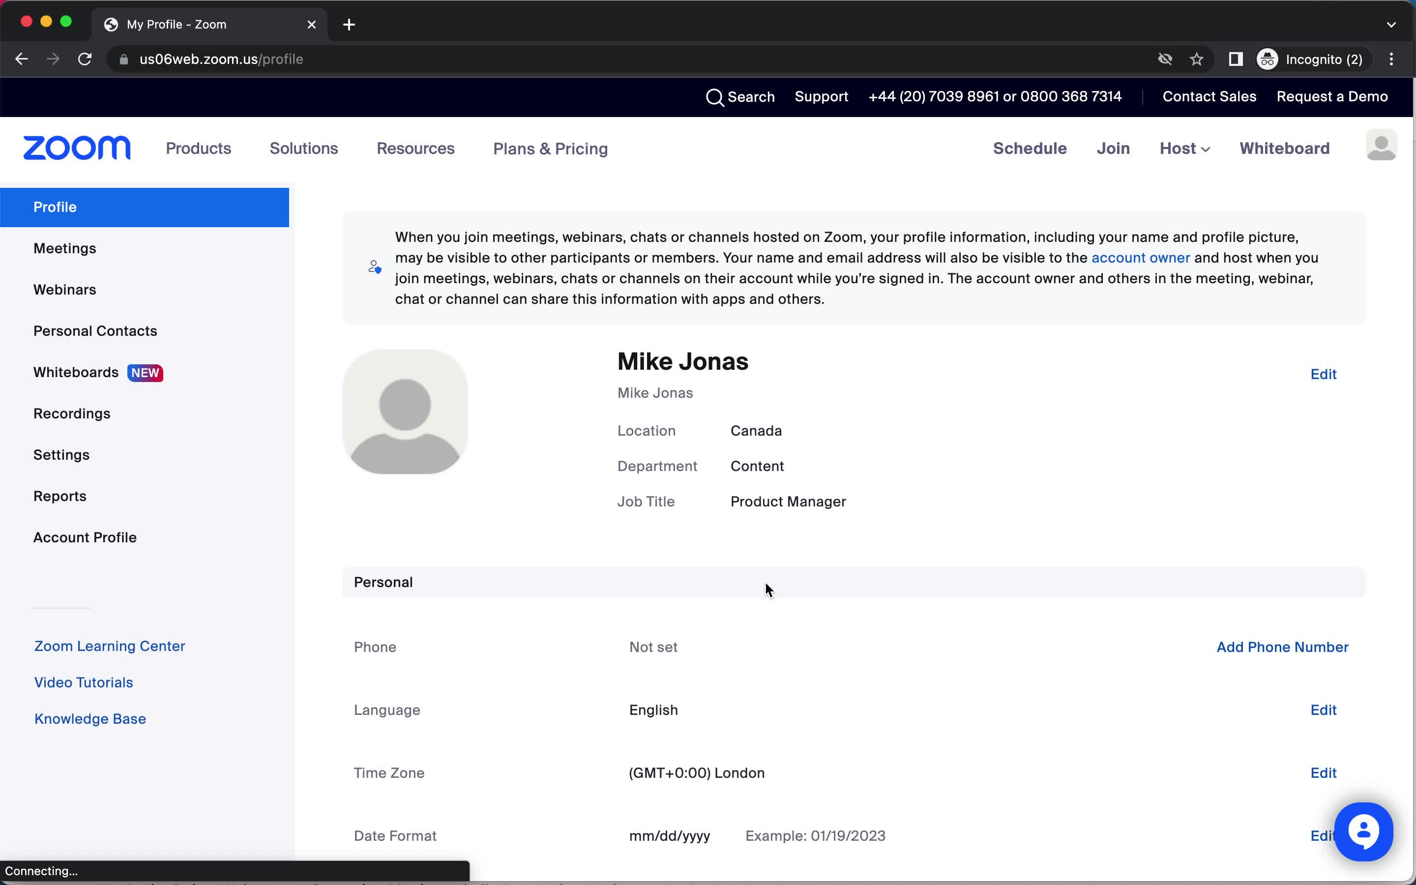The height and width of the screenshot is (885, 1416).
Task: Click Request a Demo
Action: pyautogui.click(x=1332, y=96)
